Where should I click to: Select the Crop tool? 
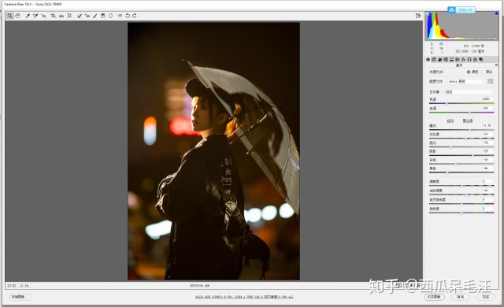click(x=53, y=16)
